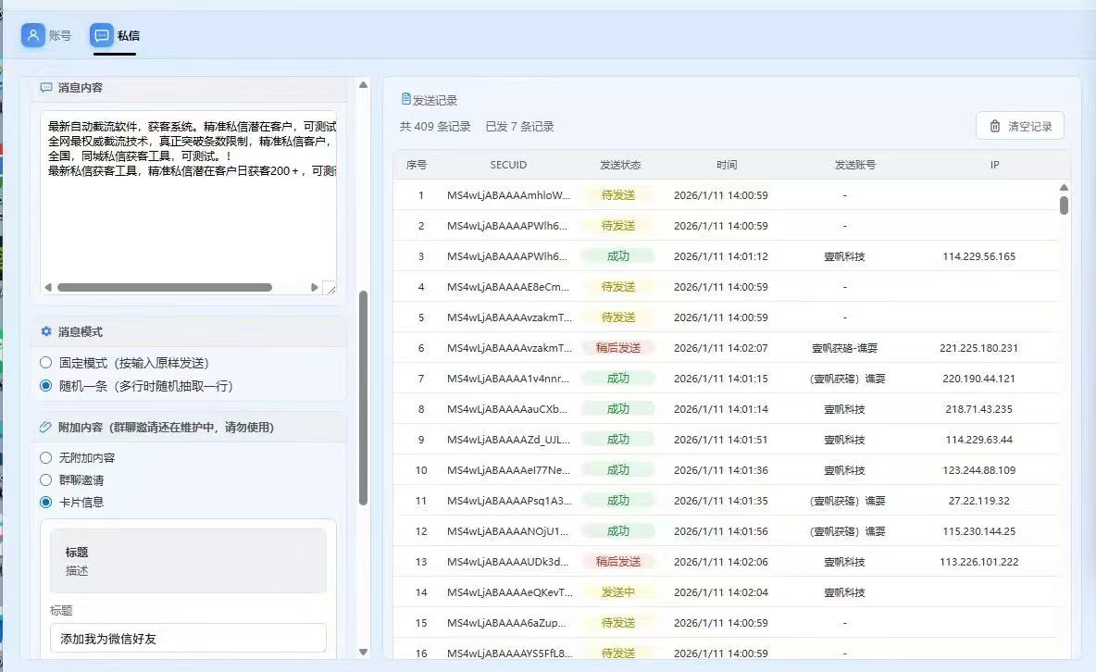Image resolution: width=1096 pixels, height=672 pixels.
Task: Click the 发送记录 document icon
Action: (x=405, y=99)
